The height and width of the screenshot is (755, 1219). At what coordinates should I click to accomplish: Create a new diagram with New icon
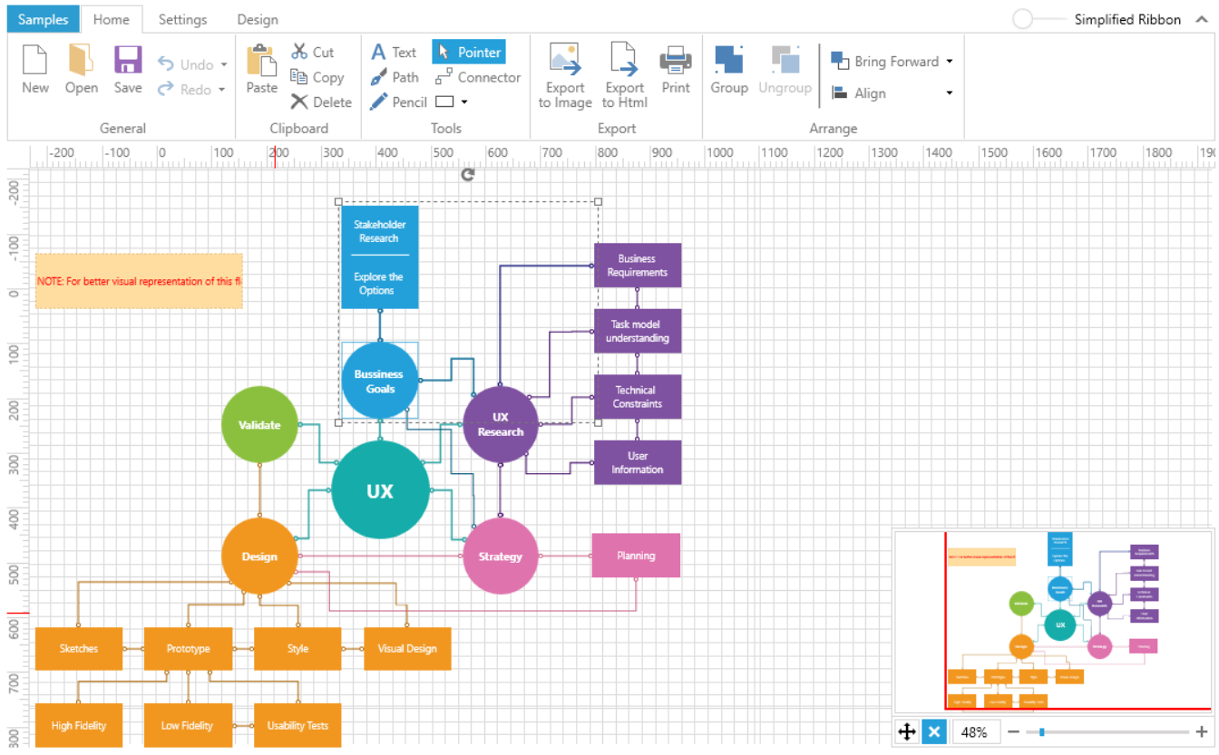[x=34, y=71]
